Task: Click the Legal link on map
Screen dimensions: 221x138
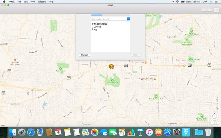Action: click(3, 126)
